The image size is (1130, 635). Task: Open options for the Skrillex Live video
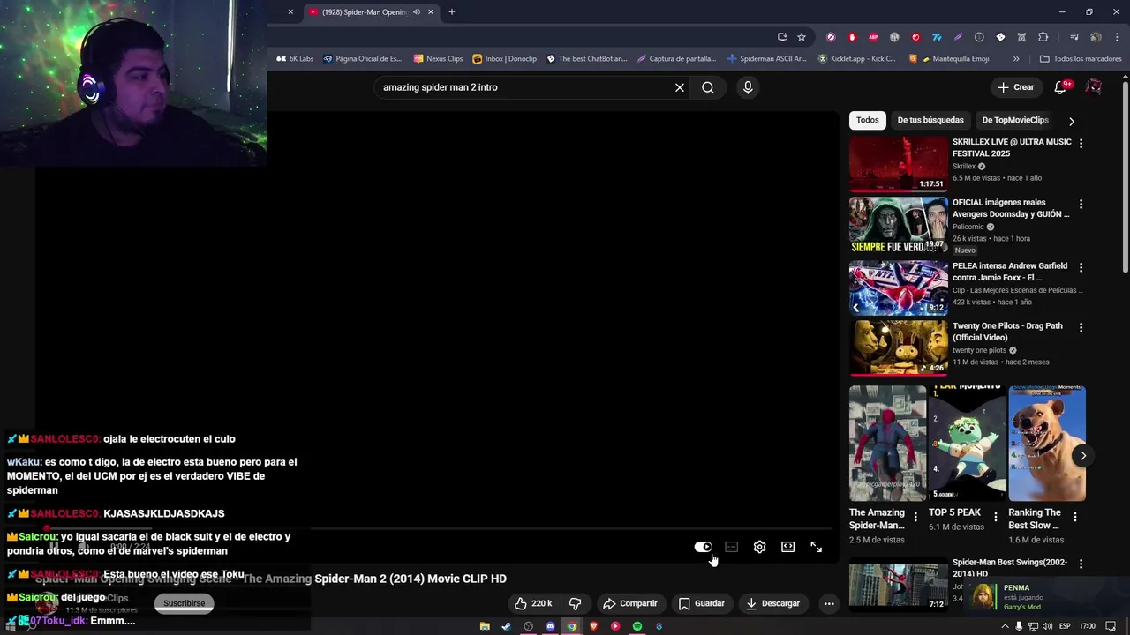click(x=1081, y=143)
